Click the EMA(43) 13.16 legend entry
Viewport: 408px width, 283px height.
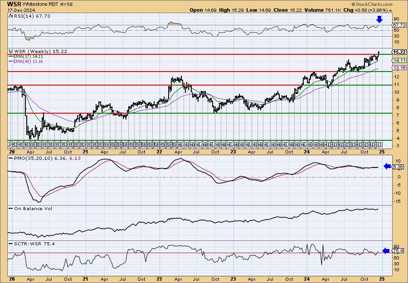click(x=28, y=61)
